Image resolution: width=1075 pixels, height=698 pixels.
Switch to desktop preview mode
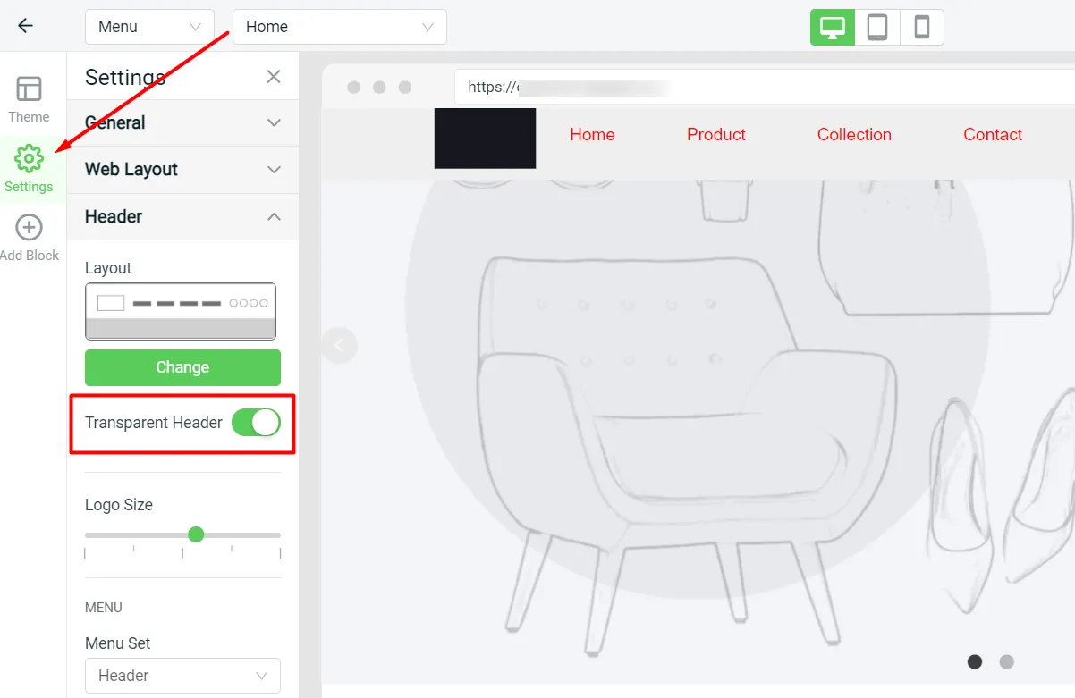pyautogui.click(x=833, y=27)
